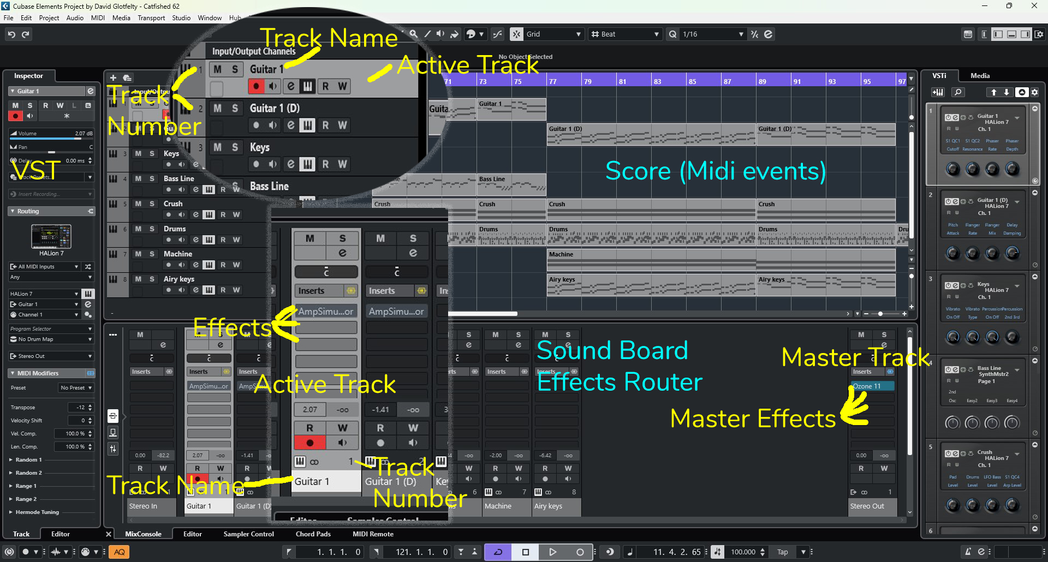Expand the Random 1 section
The width and height of the screenshot is (1048, 562).
tap(11, 459)
